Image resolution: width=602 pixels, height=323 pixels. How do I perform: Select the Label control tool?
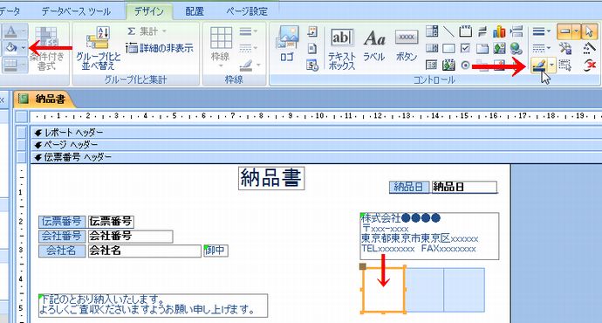pos(374,45)
